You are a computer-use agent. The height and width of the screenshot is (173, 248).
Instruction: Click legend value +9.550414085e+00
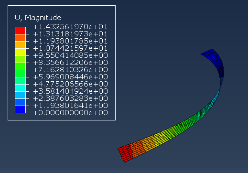click(x=70, y=55)
